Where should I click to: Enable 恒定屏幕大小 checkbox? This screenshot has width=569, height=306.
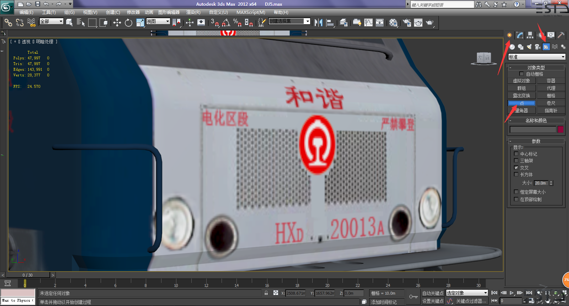pyautogui.click(x=516, y=192)
